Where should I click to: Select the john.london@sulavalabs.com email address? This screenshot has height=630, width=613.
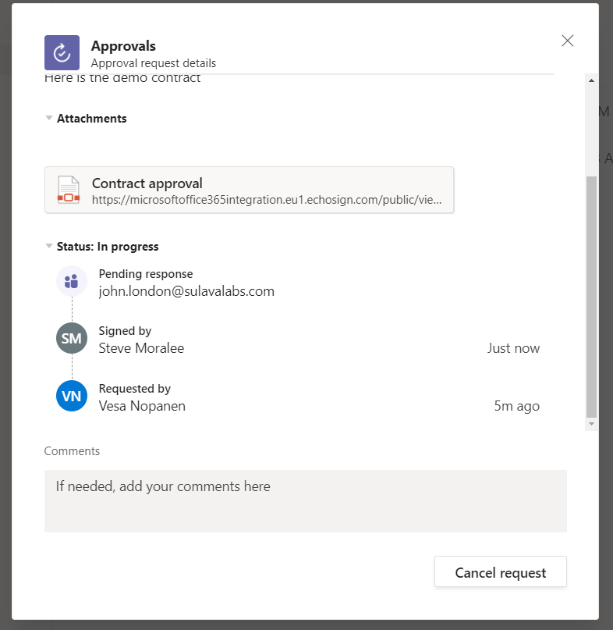tap(186, 291)
